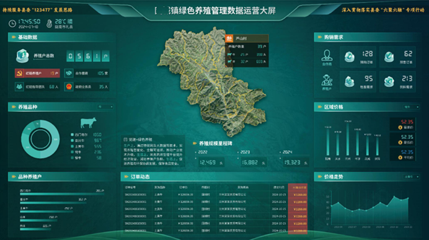Viewport: 429px width, 240px height.
Task: Click the first row in 订单动态 table
Action: click(215, 195)
